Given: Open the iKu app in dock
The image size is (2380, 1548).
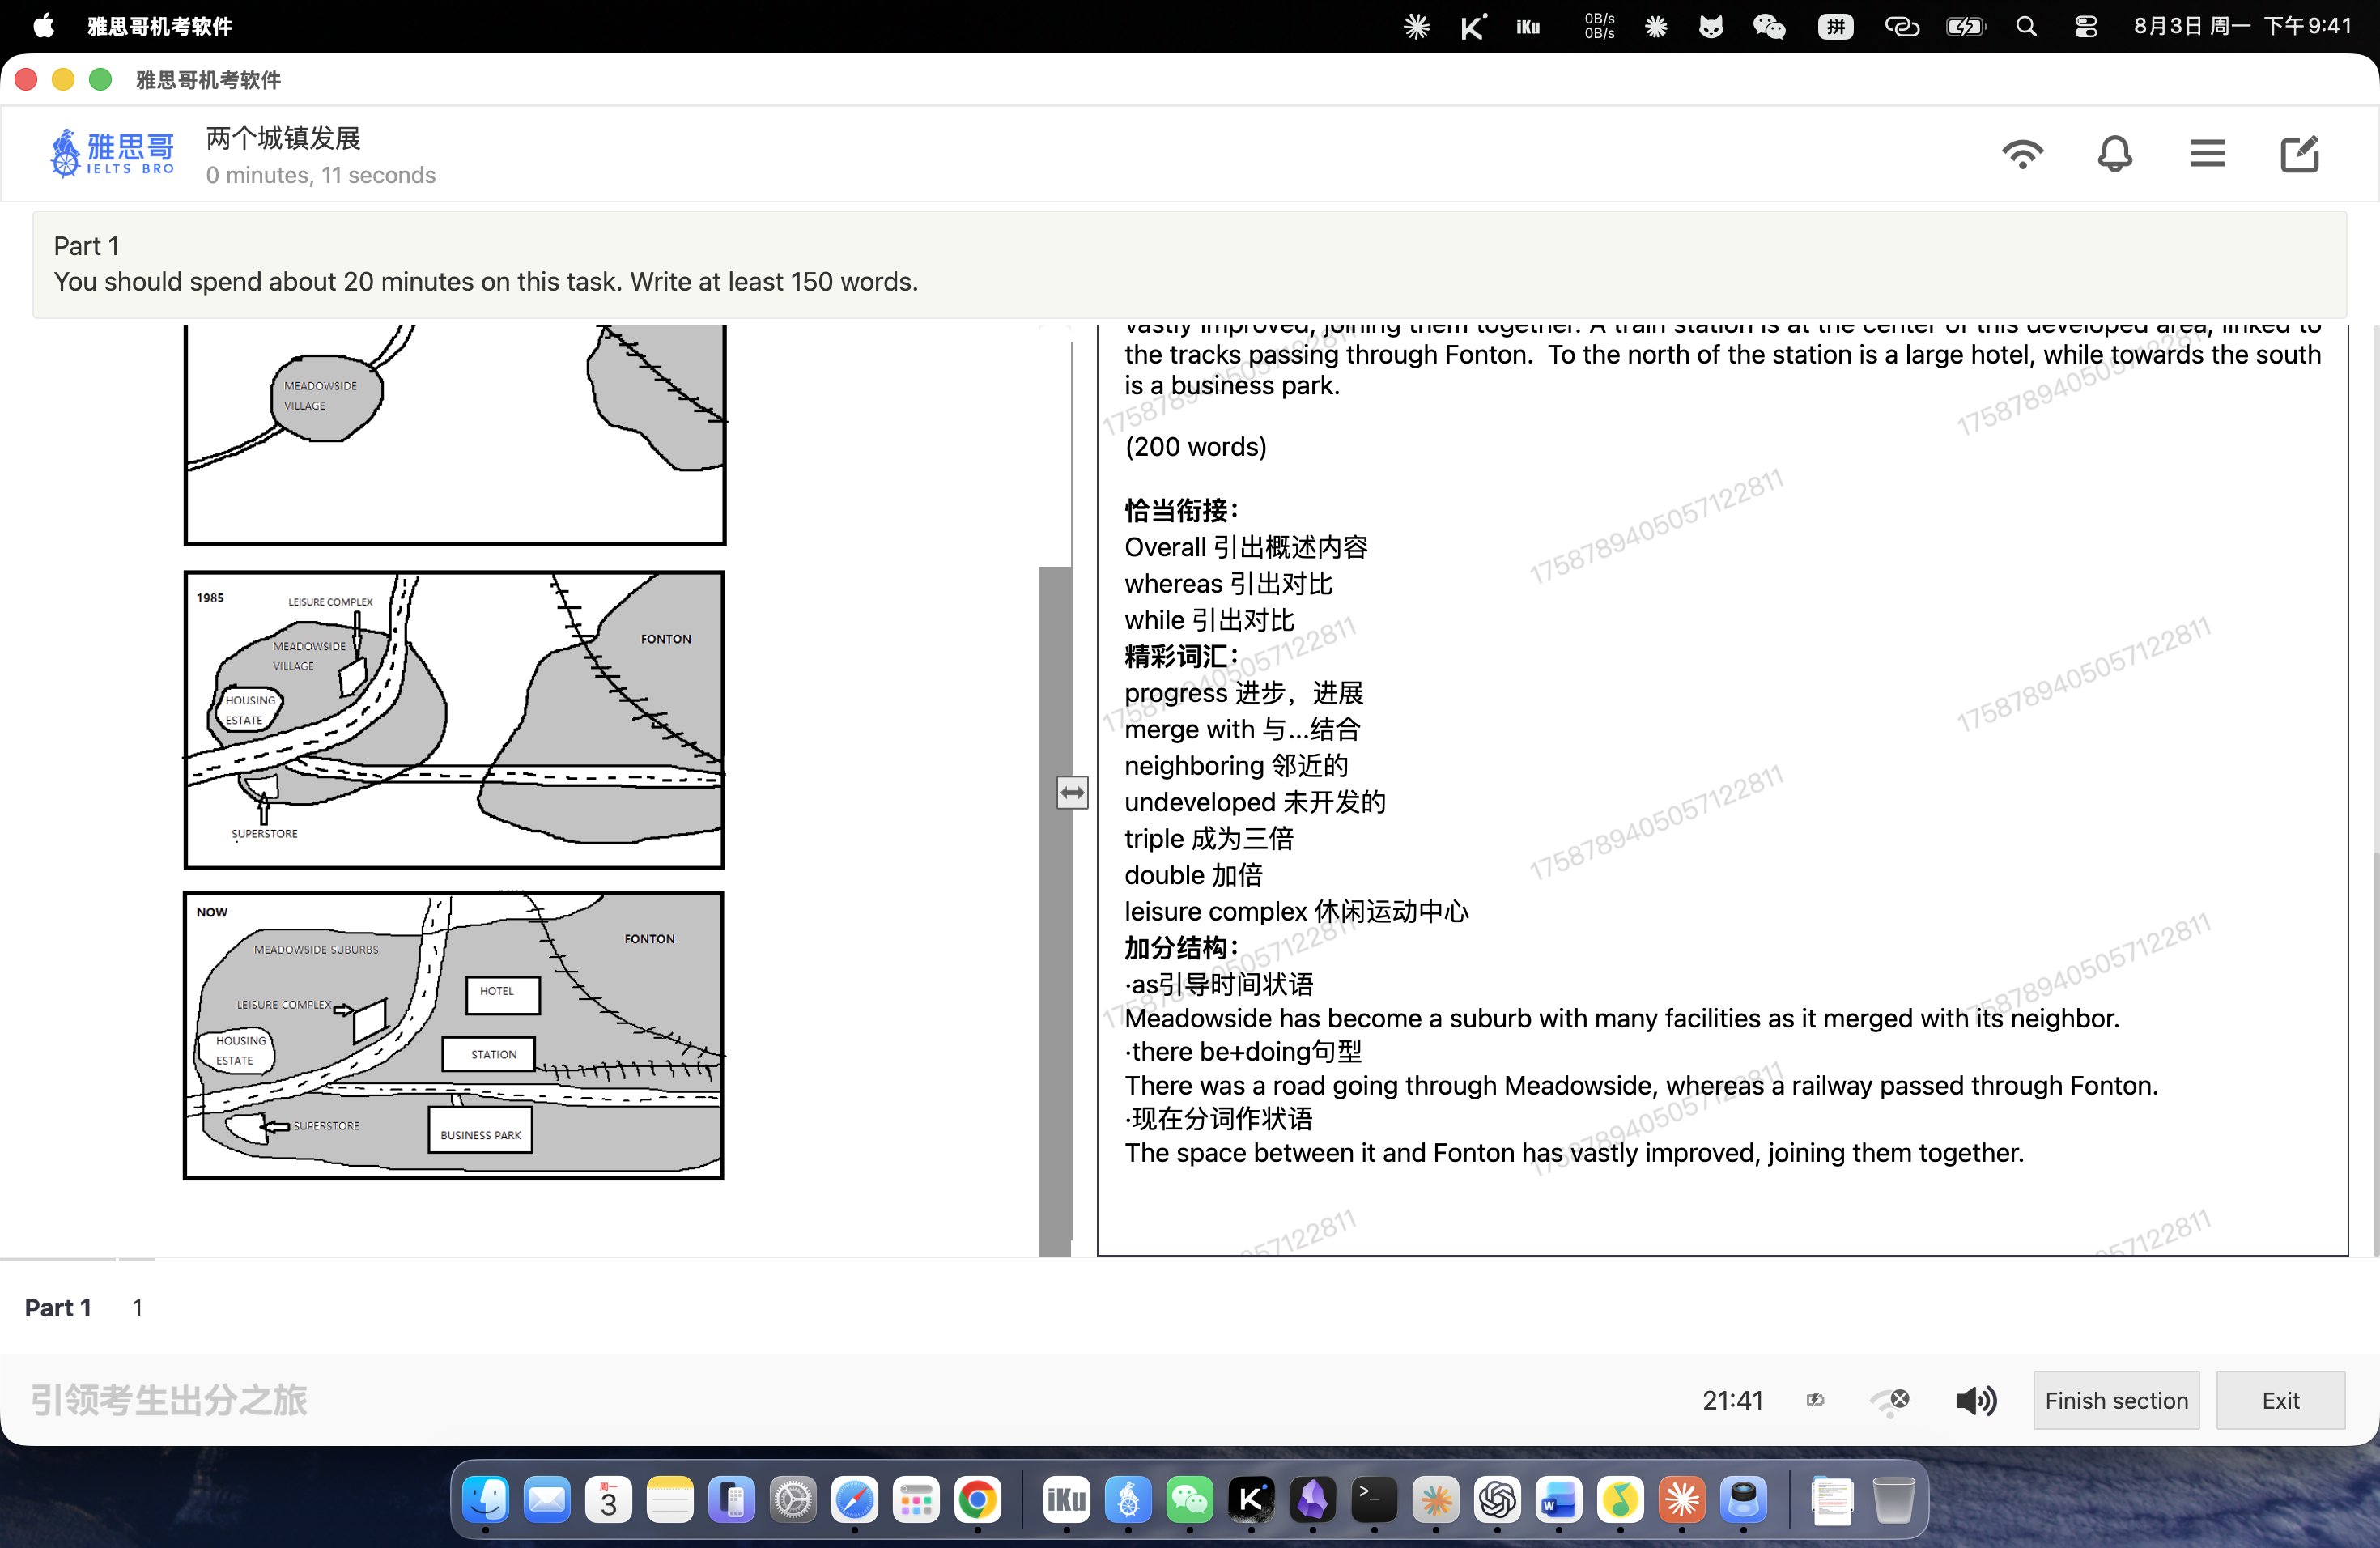Looking at the screenshot, I should coord(1066,1499).
